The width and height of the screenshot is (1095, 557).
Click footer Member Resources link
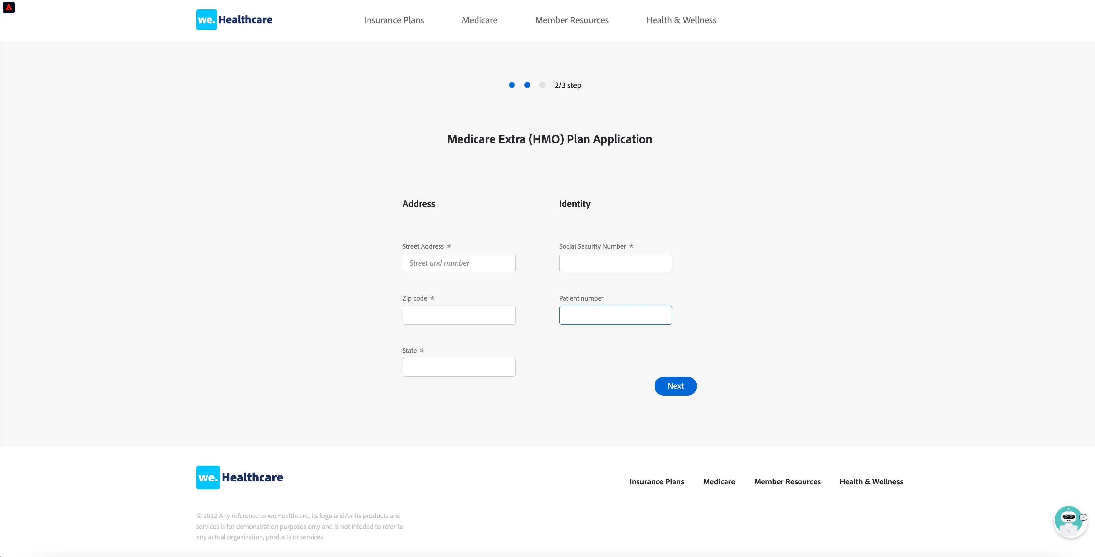click(787, 481)
